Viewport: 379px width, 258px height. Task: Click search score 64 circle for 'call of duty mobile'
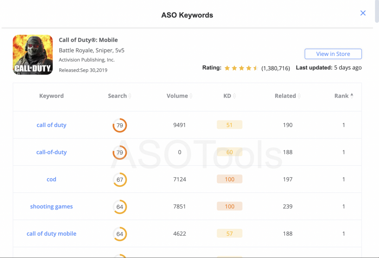tap(120, 234)
